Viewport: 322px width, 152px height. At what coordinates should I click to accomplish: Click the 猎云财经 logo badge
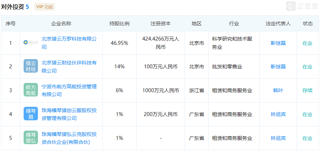click(x=31, y=66)
